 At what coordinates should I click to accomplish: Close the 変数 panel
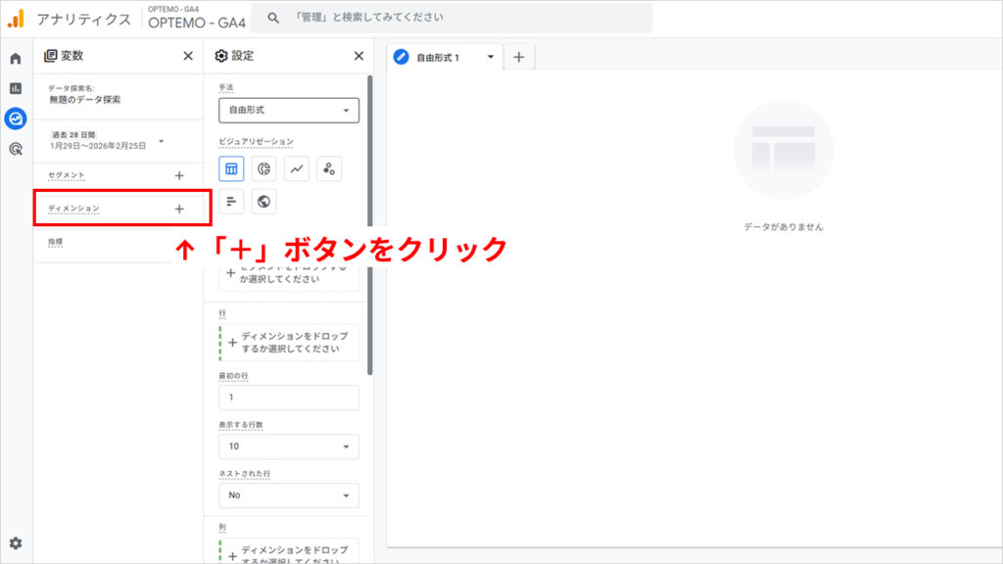[x=188, y=56]
